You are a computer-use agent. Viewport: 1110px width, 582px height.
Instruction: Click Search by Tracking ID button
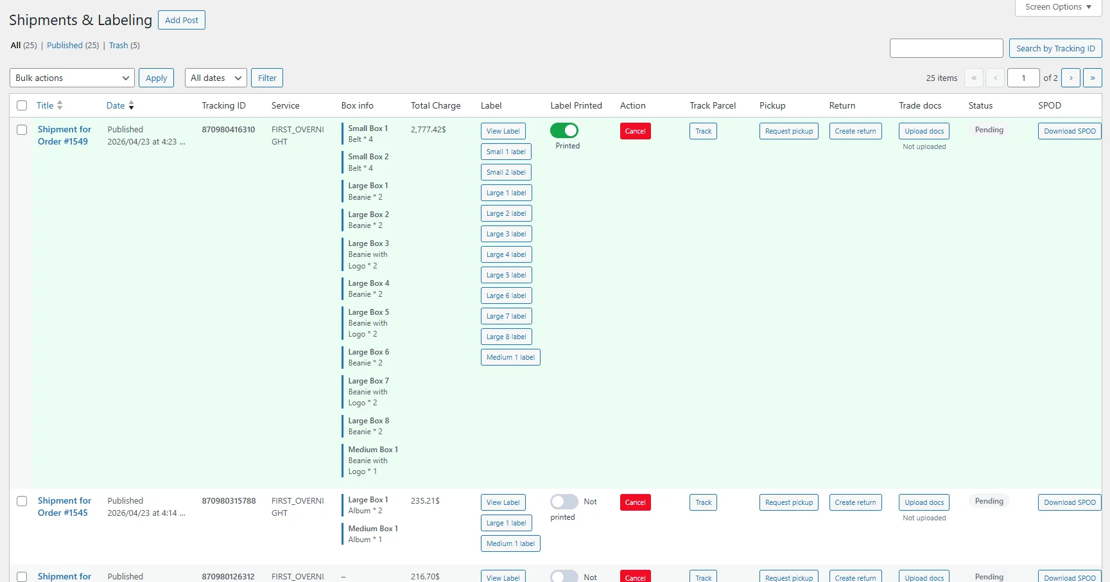click(1055, 48)
